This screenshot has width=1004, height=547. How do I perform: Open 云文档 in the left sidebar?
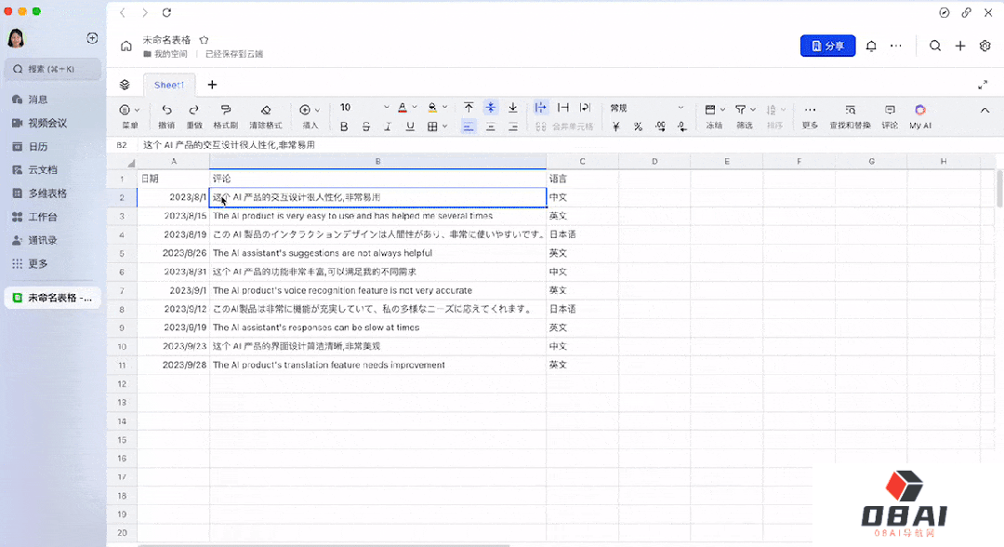pos(42,169)
